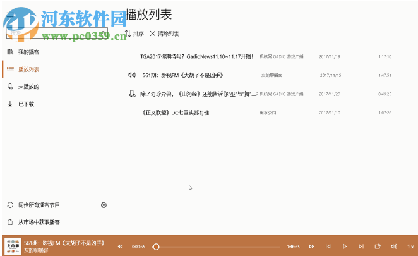This screenshot has width=418, height=256.
Task: Fast-forward with the skip-forward button
Action: click(x=312, y=247)
